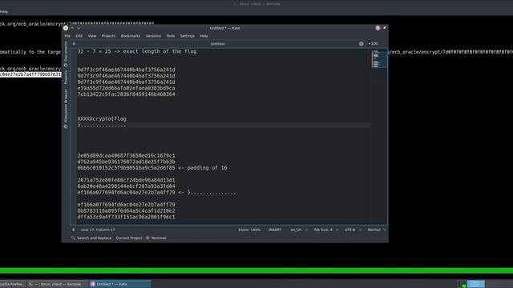
Task: Click the line 'e19a55d72dd6bafa02efaea0383bd9ca'
Action: coord(127,88)
